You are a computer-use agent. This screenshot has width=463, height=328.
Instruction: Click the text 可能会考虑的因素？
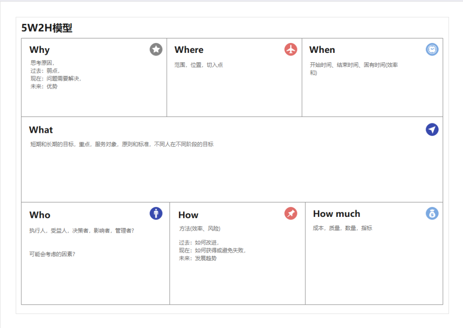coord(52,254)
